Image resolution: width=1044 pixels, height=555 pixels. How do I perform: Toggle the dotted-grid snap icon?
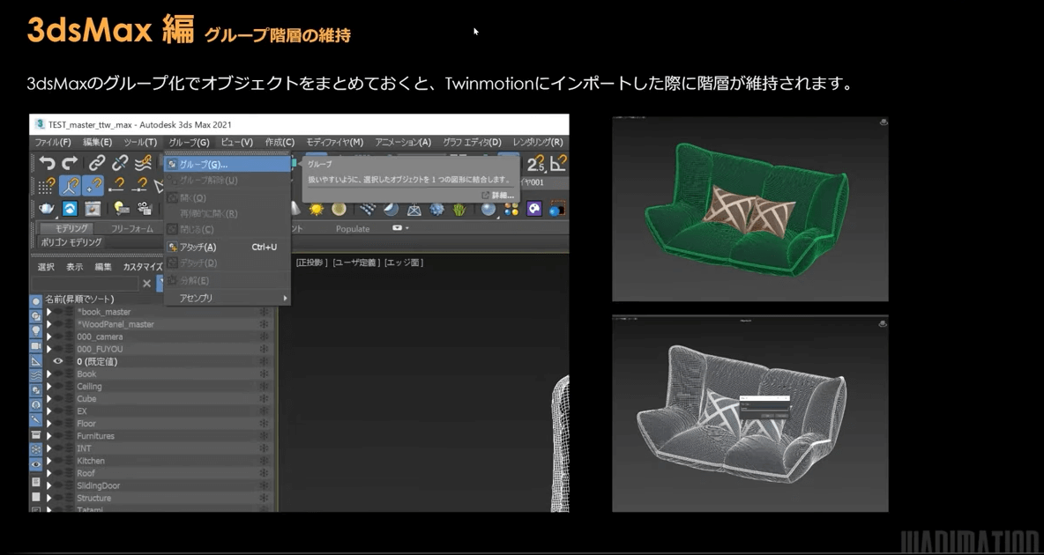[x=47, y=186]
